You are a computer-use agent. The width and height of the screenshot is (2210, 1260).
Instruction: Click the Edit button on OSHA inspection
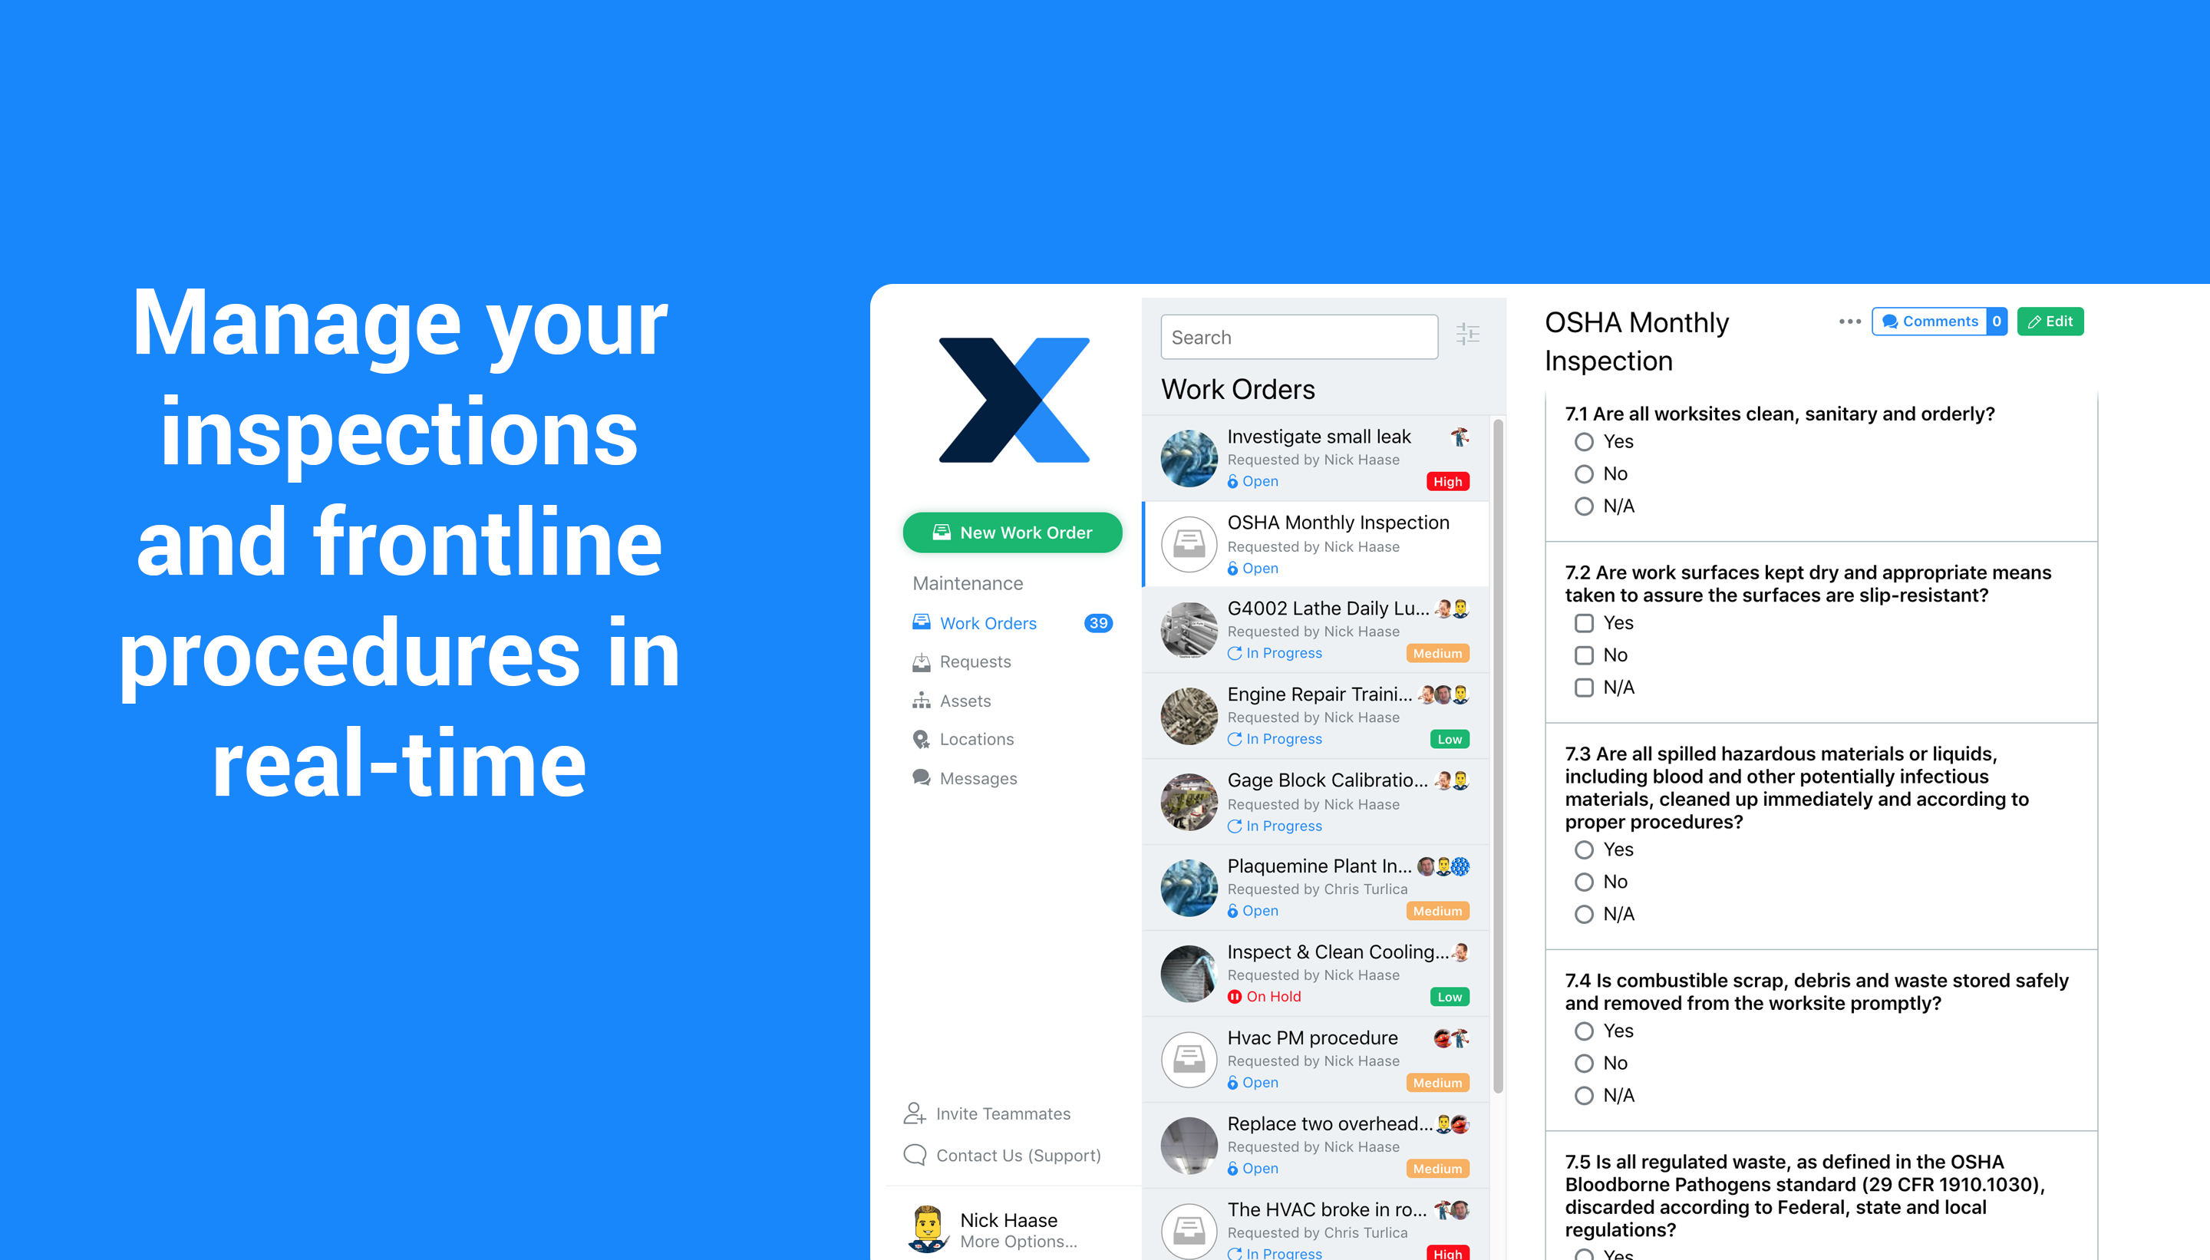(2050, 322)
